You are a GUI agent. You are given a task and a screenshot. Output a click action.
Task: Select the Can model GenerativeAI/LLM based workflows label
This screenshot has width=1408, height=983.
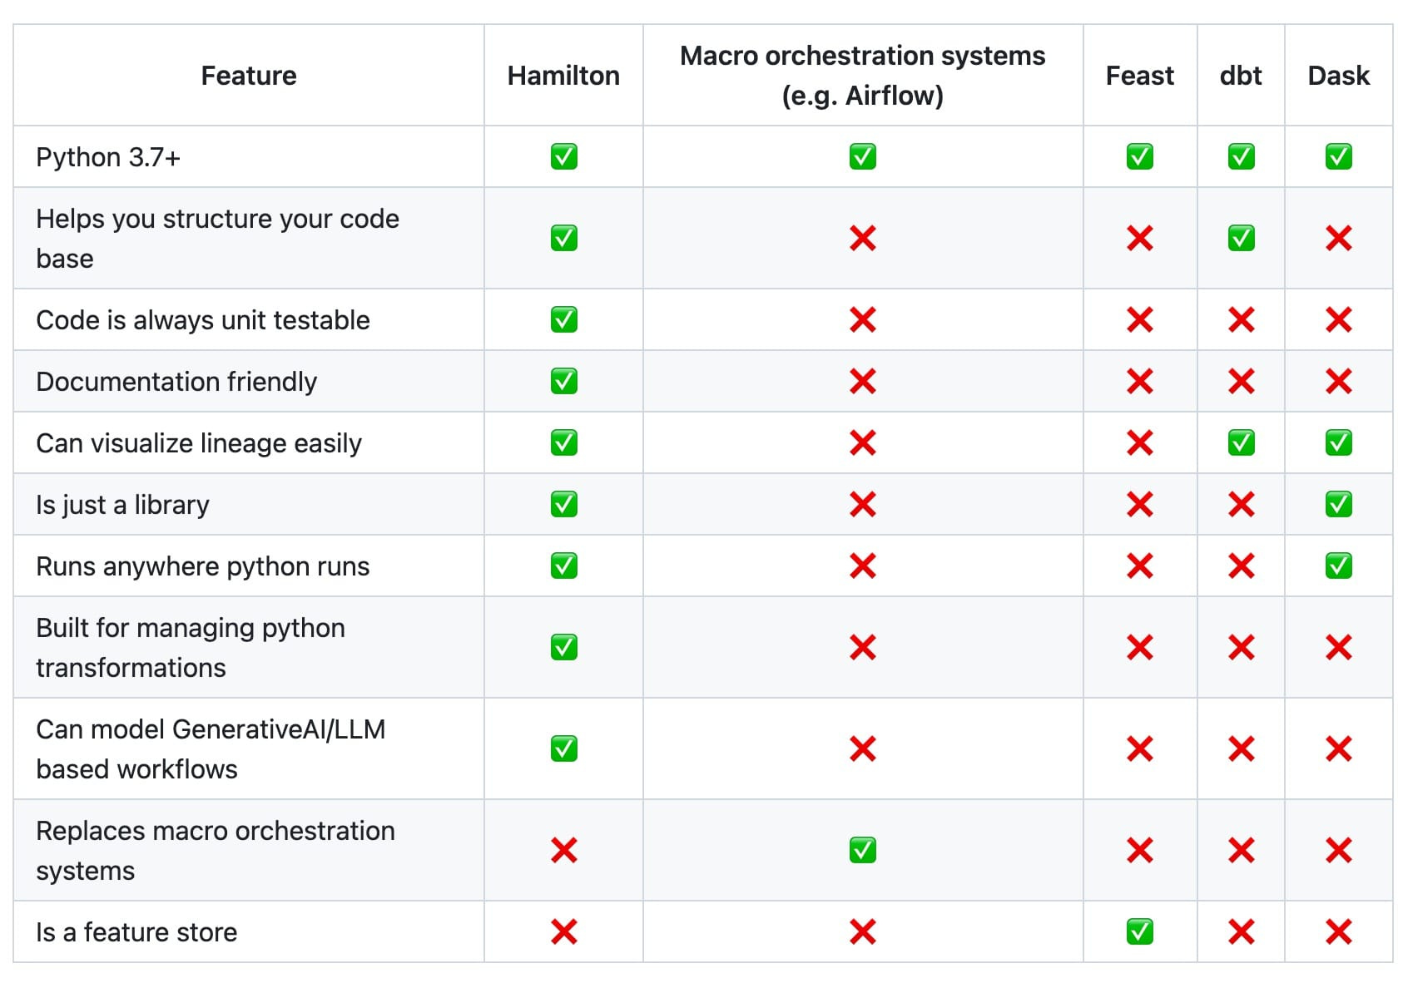211,749
